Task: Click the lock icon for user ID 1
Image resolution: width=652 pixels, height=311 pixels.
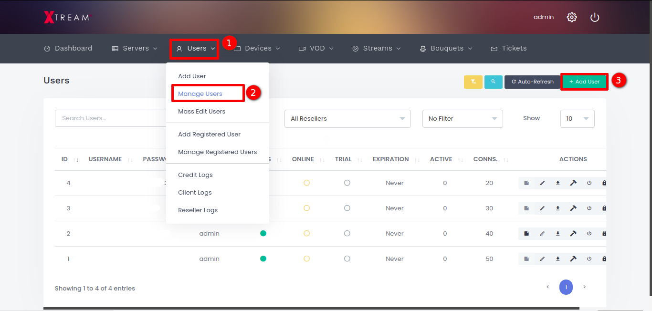Action: (x=604, y=259)
